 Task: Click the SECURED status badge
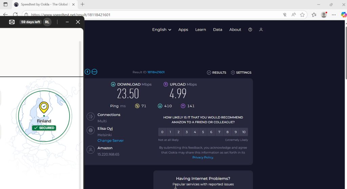pos(44,128)
